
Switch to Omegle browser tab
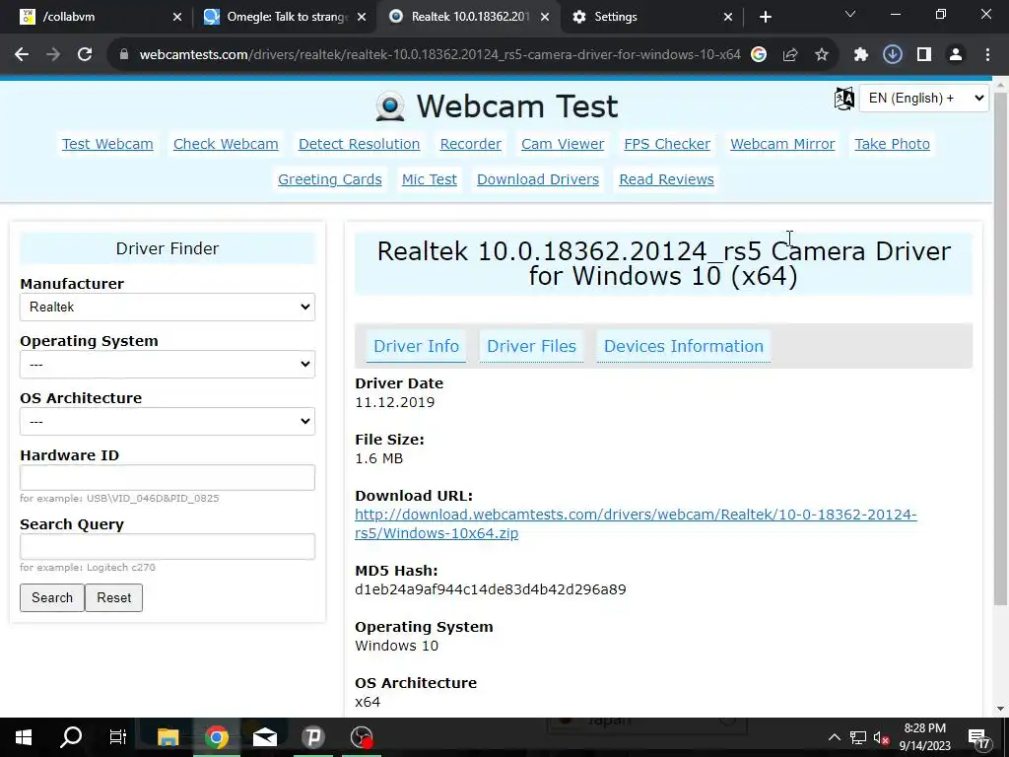point(287,17)
